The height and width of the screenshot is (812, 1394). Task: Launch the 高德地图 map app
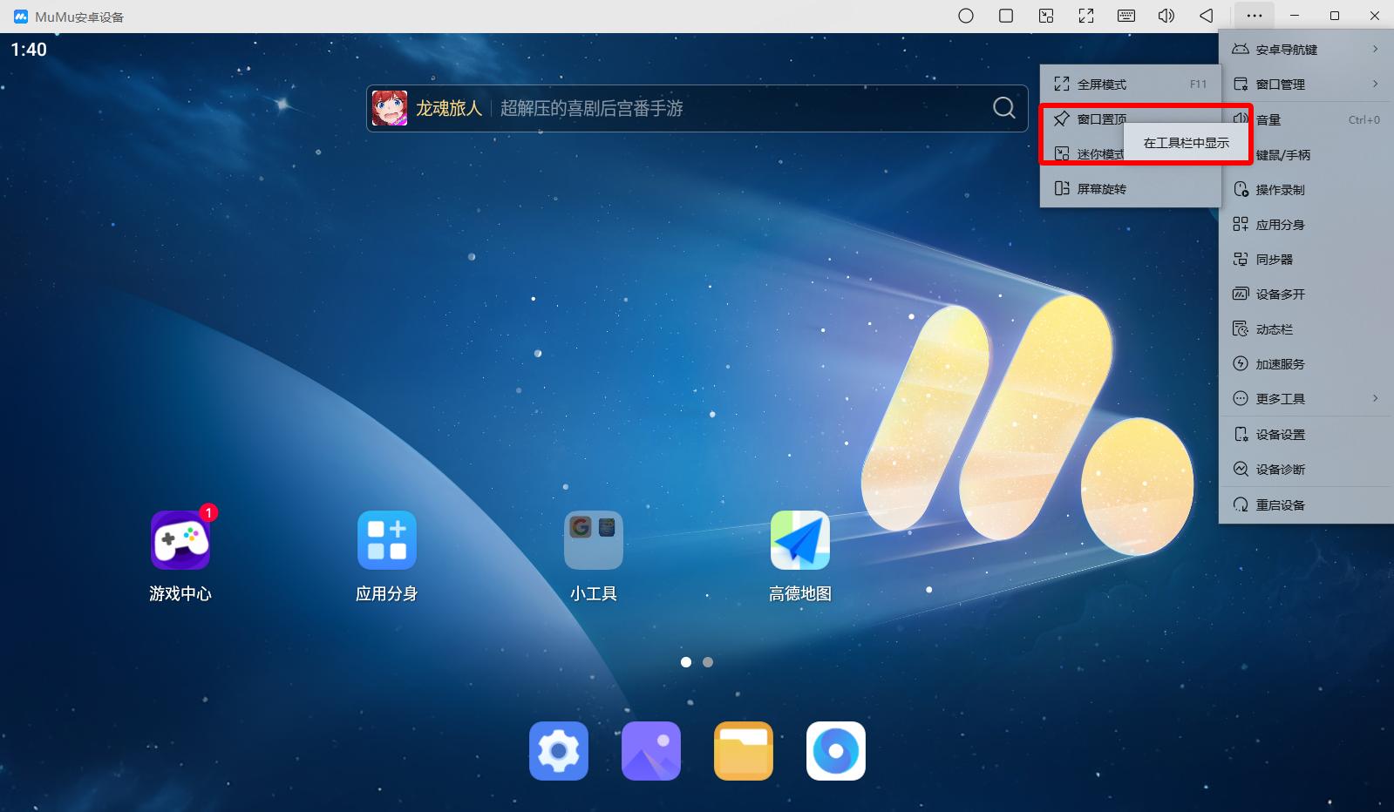click(x=799, y=541)
